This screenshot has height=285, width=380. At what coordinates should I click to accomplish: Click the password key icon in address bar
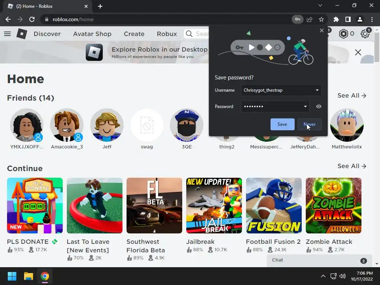[x=297, y=19]
